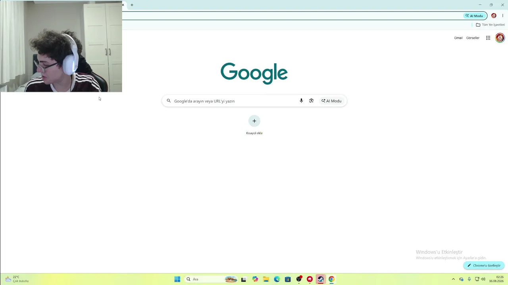
Task: Open the Gmail link
Action: tap(458, 38)
